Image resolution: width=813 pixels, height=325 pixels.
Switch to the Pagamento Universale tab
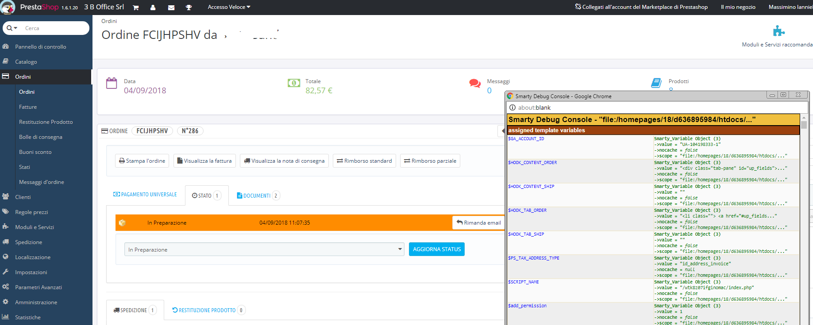point(145,195)
